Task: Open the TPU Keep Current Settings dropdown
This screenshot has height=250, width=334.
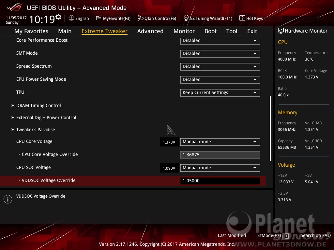Action: pos(220,93)
